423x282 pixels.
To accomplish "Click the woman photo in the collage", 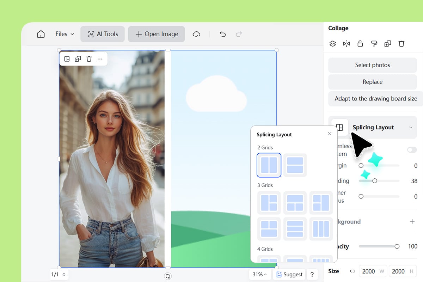I will coord(112,159).
